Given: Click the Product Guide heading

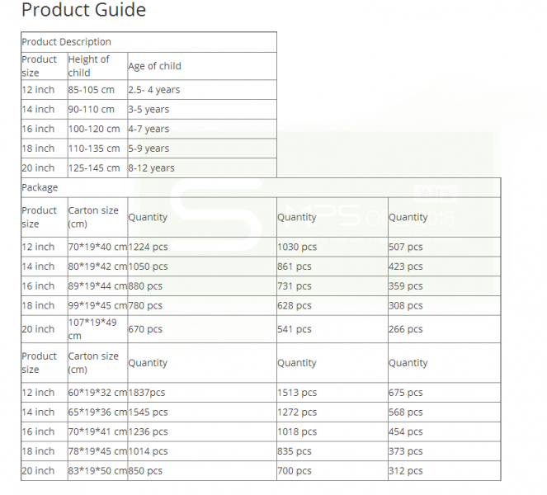Looking at the screenshot, I should [83, 11].
